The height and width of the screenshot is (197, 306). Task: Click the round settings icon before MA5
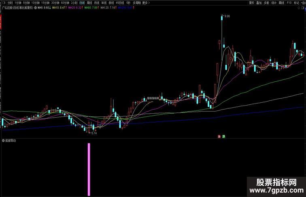click(x=35, y=8)
